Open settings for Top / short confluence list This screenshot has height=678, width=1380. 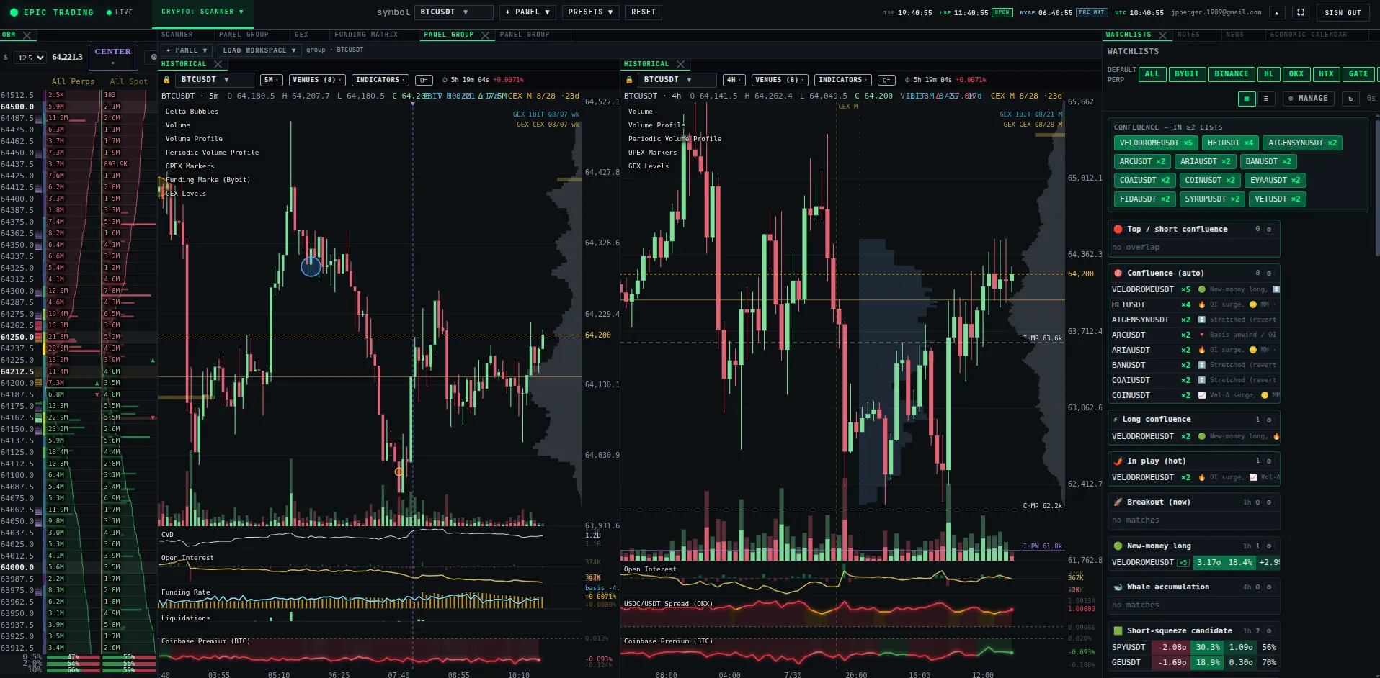pyautogui.click(x=1269, y=230)
